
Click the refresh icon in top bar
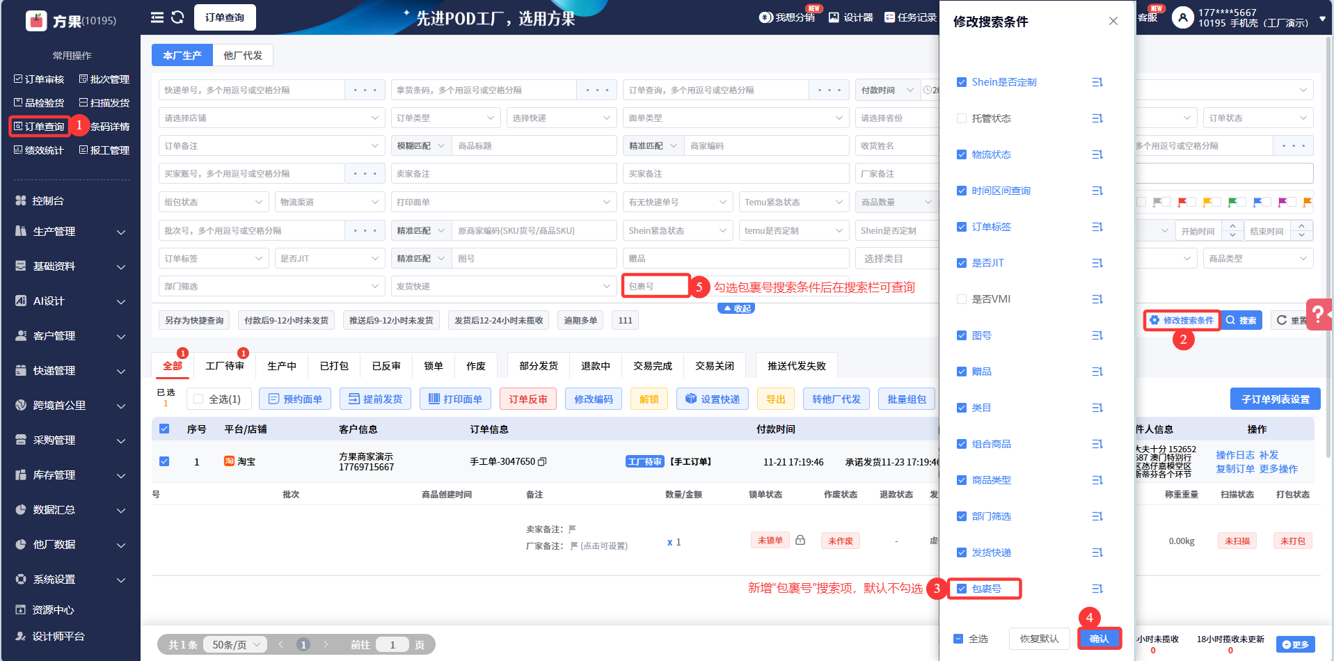point(177,17)
